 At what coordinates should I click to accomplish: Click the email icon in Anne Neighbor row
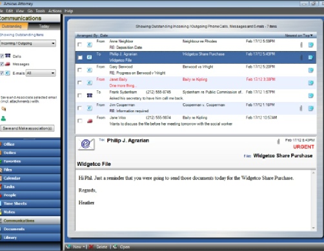(90, 45)
